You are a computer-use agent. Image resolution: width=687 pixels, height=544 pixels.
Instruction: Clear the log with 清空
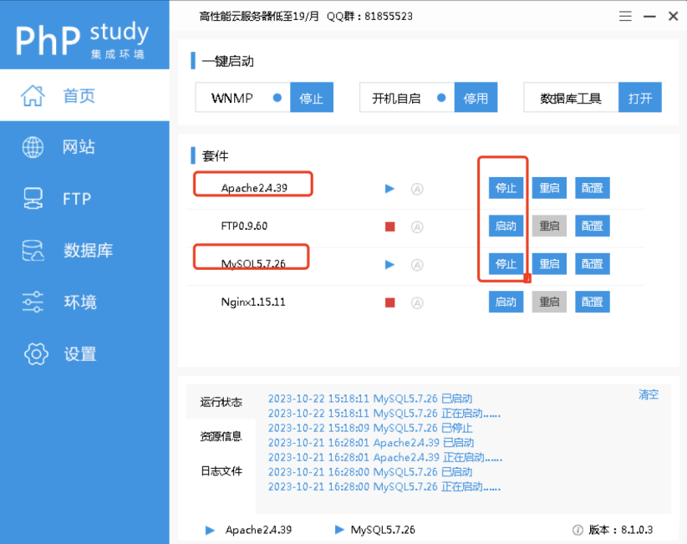(x=649, y=394)
